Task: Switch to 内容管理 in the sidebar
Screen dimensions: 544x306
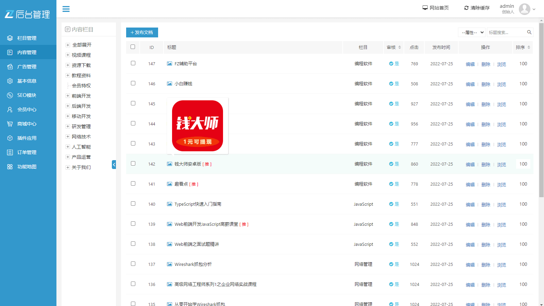Action: (26, 52)
